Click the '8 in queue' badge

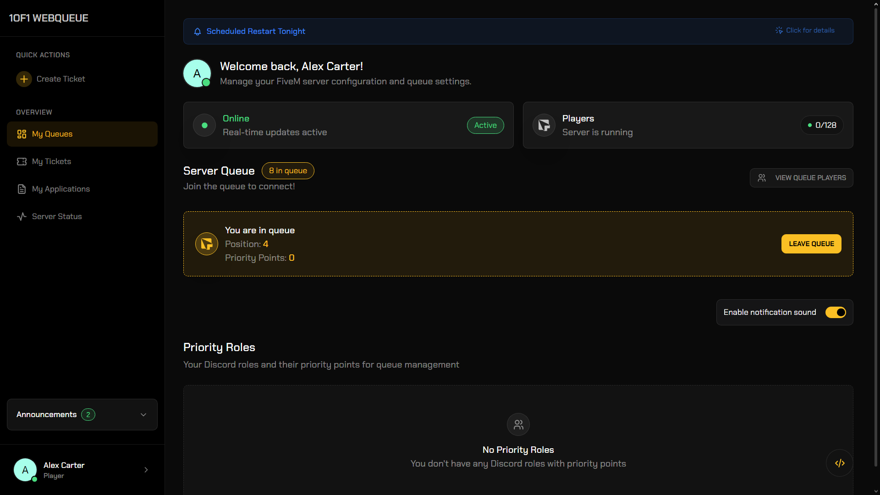(288, 170)
